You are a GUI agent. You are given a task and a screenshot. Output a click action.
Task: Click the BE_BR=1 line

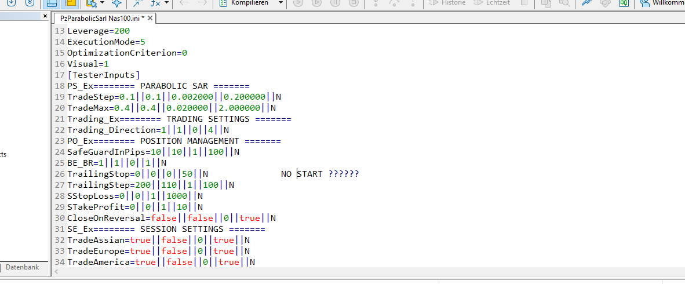[x=116, y=163]
